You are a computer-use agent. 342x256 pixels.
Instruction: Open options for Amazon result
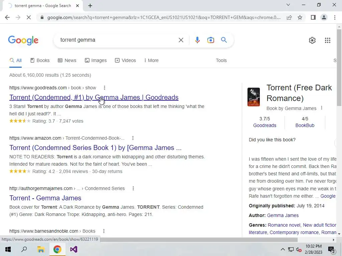point(133,138)
